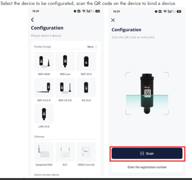
Task: Tap the More chevron arrow
Action: coord(96,46)
